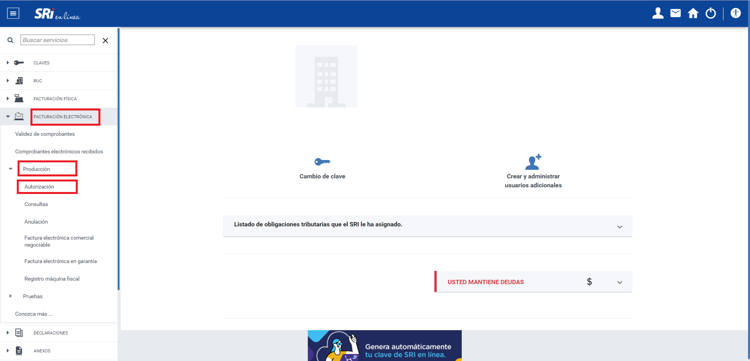Screen dimensions: 750x361
Task: Collapse the Producción submenu arrow
Action: pyautogui.click(x=11, y=169)
